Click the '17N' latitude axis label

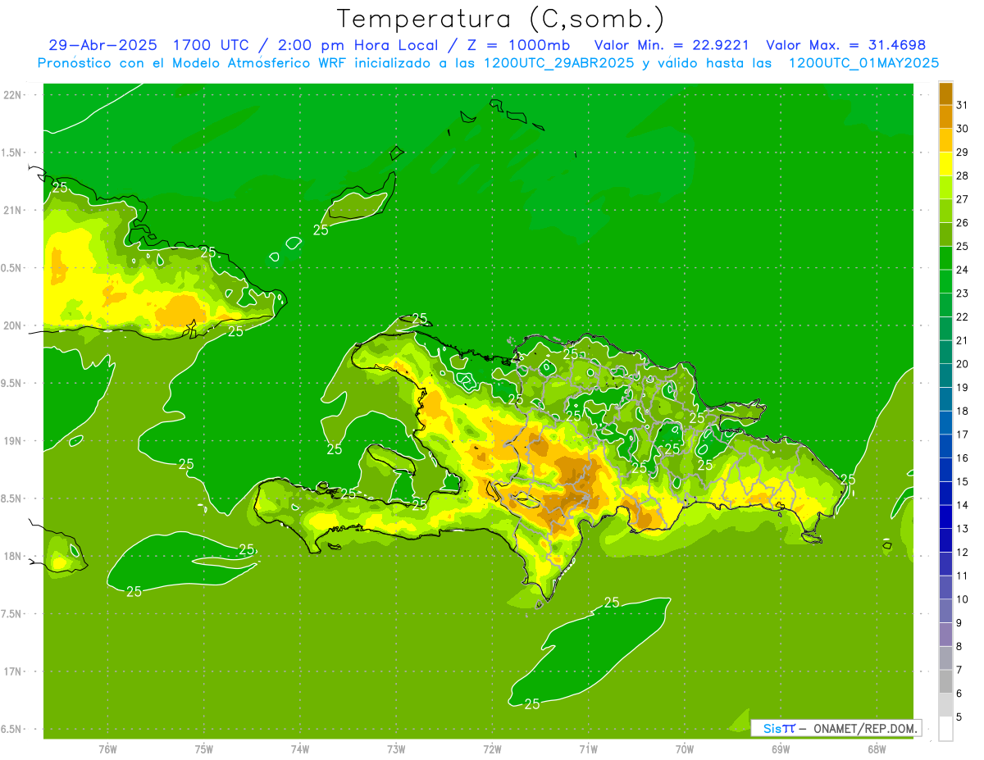12,671
